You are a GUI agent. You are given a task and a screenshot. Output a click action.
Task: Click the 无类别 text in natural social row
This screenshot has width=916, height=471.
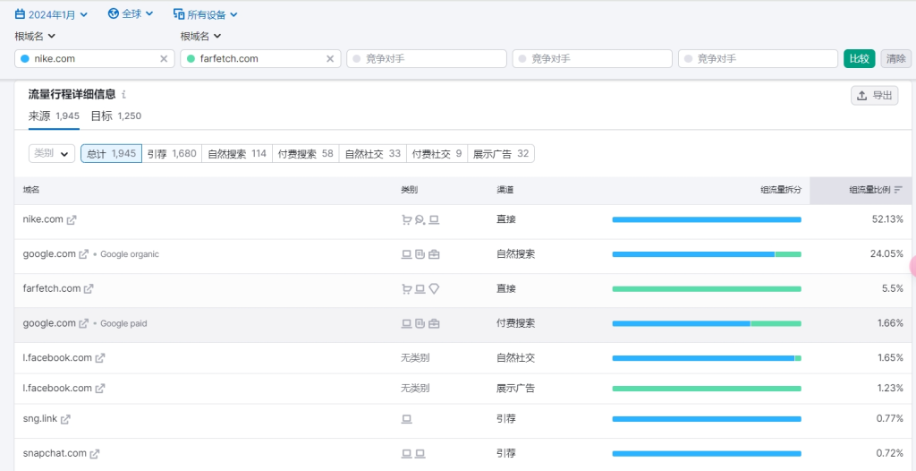pos(415,357)
